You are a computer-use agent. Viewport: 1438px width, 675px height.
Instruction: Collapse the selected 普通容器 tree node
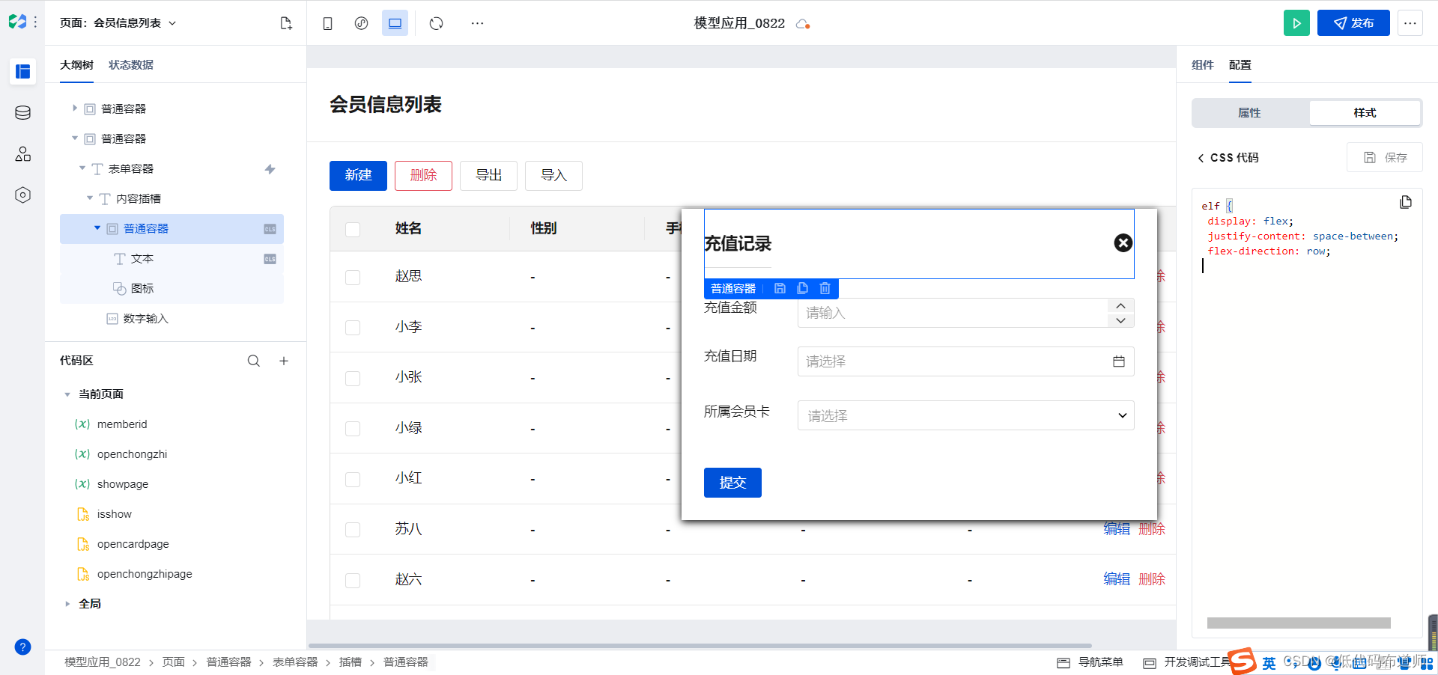[97, 228]
